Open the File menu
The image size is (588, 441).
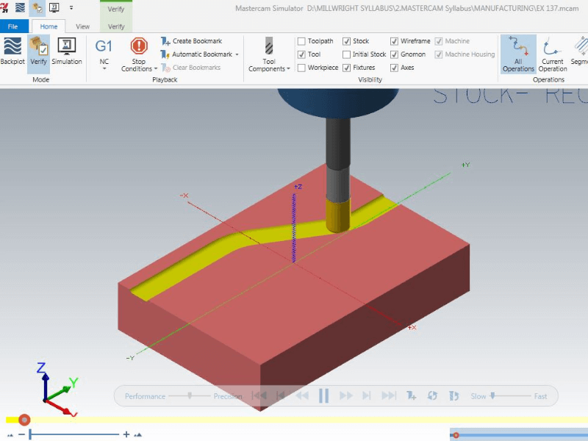(13, 26)
